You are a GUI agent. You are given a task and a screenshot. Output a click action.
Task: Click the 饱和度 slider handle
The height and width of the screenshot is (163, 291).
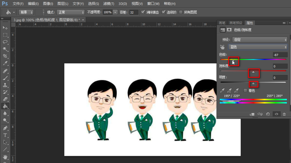[x=254, y=72]
